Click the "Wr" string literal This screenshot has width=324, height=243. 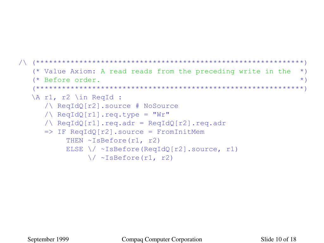[161, 115]
